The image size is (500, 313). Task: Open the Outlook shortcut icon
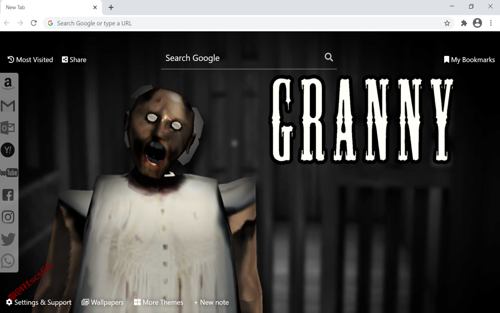click(8, 128)
